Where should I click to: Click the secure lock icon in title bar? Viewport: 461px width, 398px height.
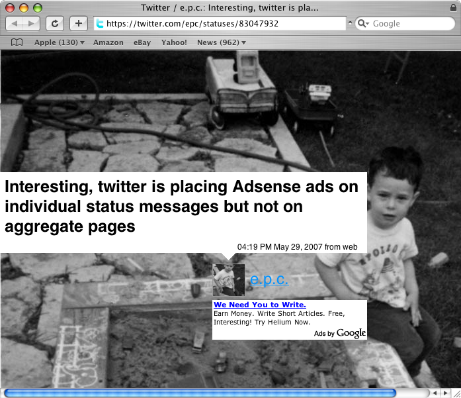tap(453, 8)
